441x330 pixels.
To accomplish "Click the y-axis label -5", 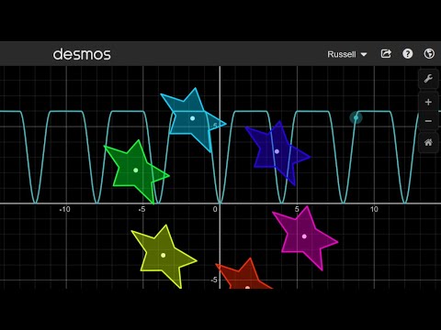I will (x=214, y=280).
